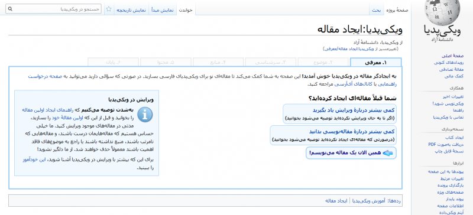Click the heading شما قبلاً مقاله‌ای ایجاد کرده‌اید؟
This screenshot has height=215, width=473.
click(352, 98)
